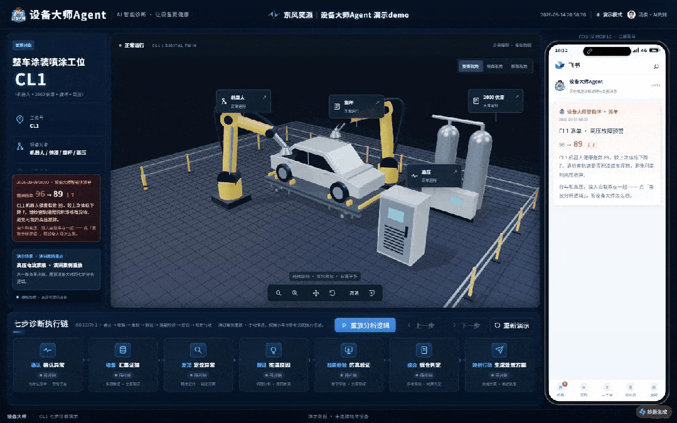Click the 设备大师Agent logo icon in header

click(19, 14)
